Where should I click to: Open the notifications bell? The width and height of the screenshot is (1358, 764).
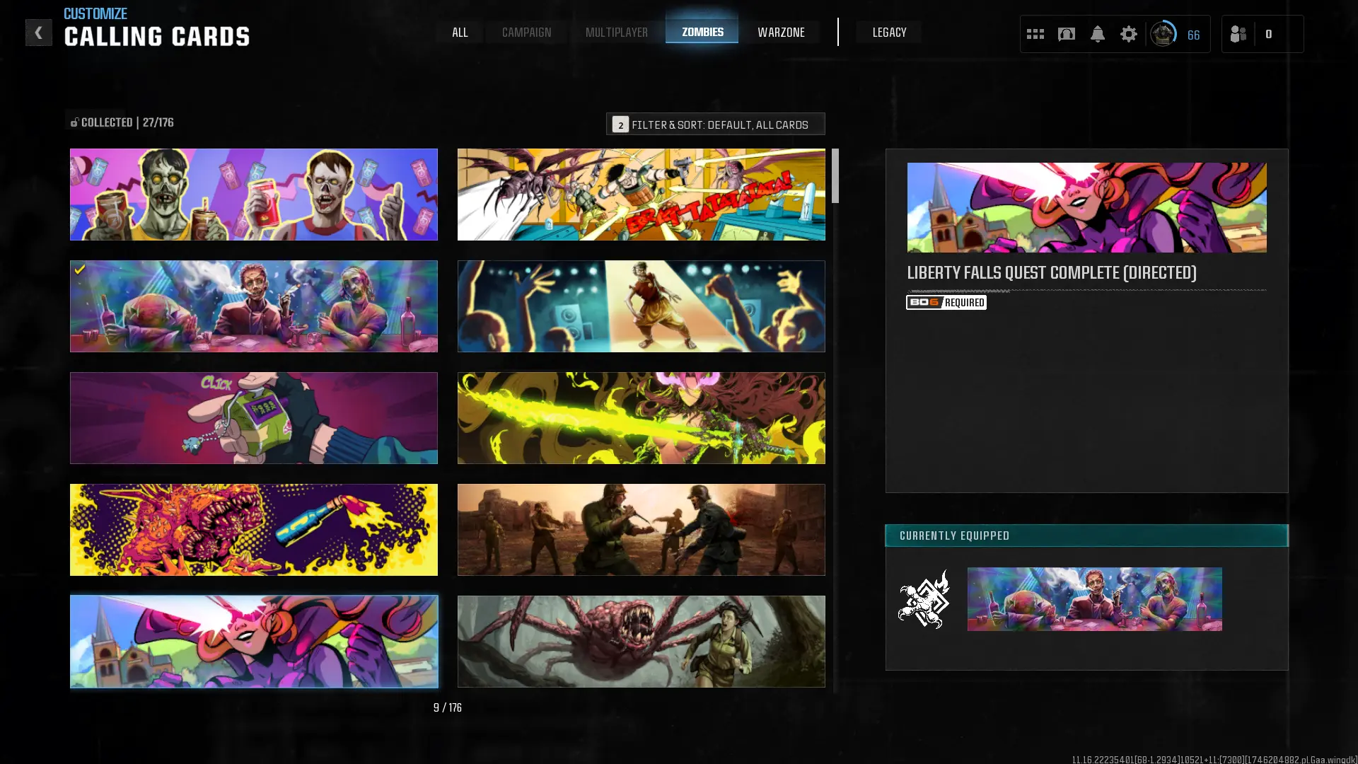point(1097,34)
